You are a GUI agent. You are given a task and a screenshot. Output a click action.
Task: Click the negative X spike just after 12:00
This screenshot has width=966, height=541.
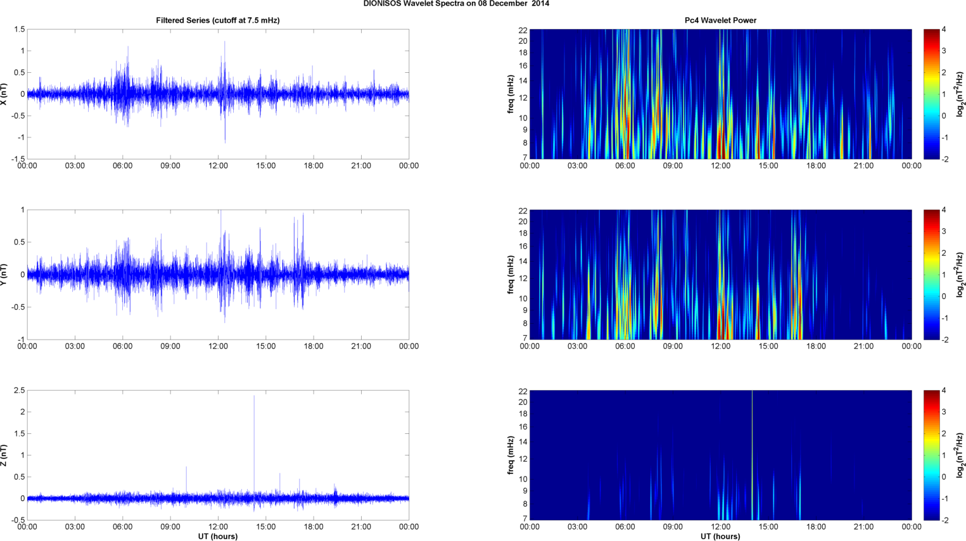225,134
